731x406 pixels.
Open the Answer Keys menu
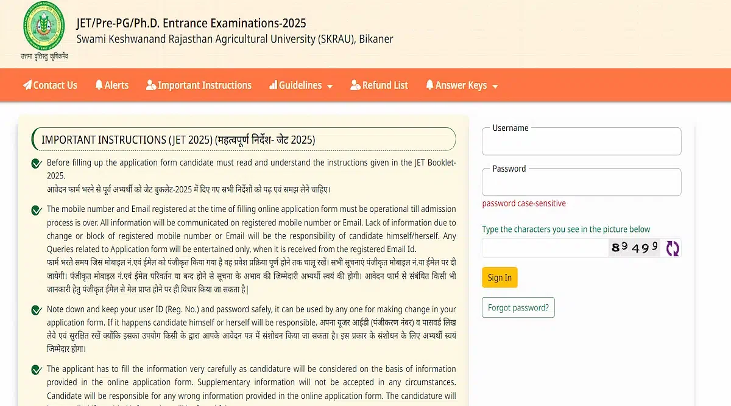[462, 85]
